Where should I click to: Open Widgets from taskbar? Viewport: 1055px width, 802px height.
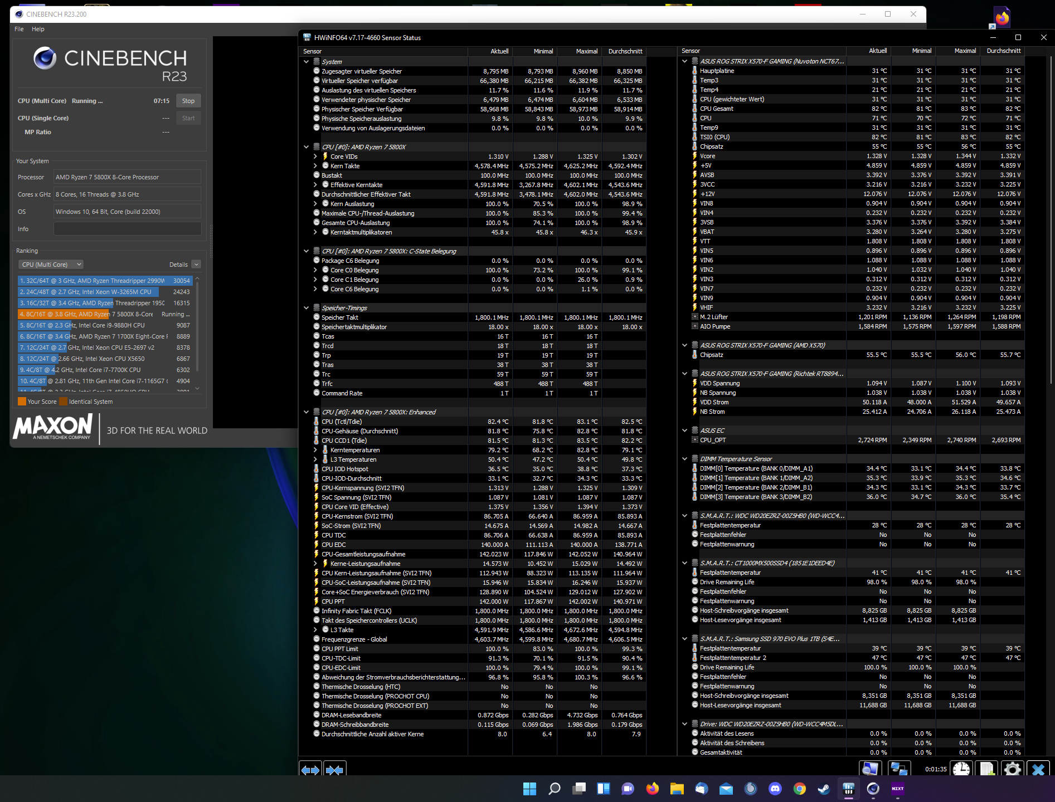(604, 789)
